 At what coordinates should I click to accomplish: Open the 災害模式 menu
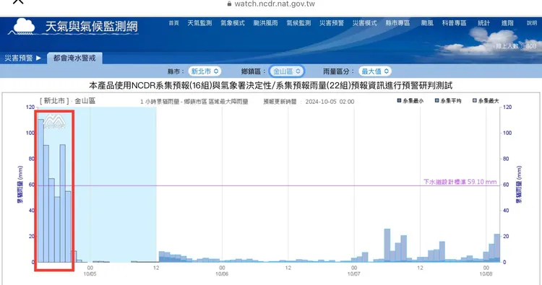365,23
